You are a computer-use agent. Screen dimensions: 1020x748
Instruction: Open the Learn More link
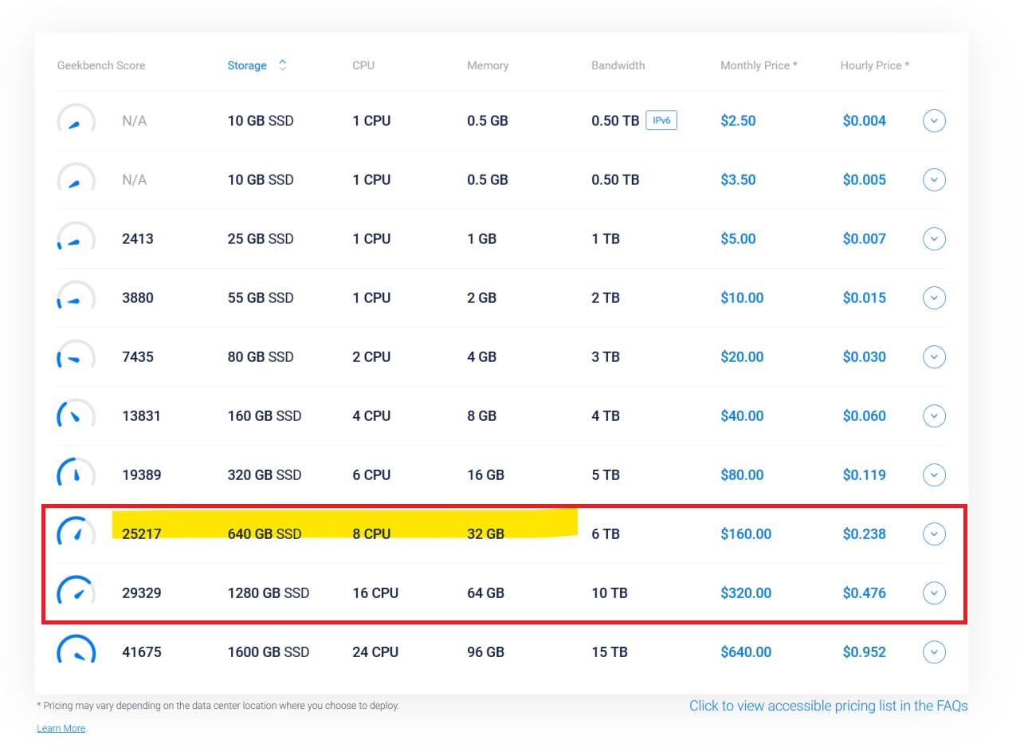[x=61, y=728]
